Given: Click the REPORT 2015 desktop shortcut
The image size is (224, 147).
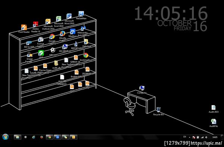Looking at the screenshot, I should (76, 44).
